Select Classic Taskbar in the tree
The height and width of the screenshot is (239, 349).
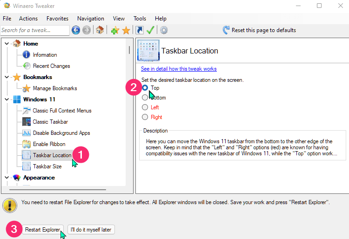pyautogui.click(x=50, y=122)
